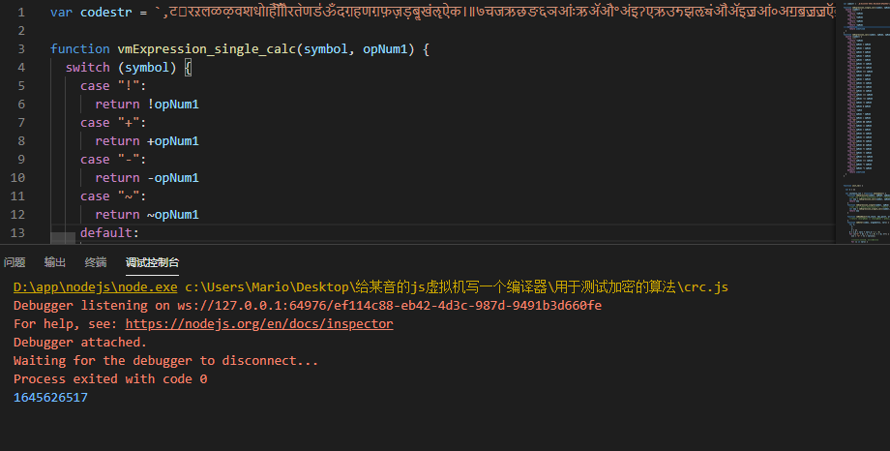Viewport: 890px width, 451px height.
Task: Click the "Process exited with code 0" line
Action: tap(109, 379)
